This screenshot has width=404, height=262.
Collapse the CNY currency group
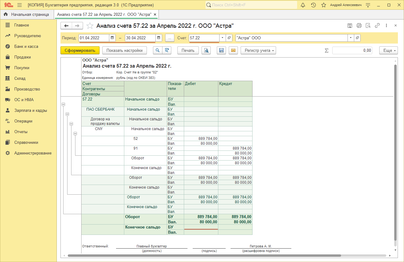75,133
